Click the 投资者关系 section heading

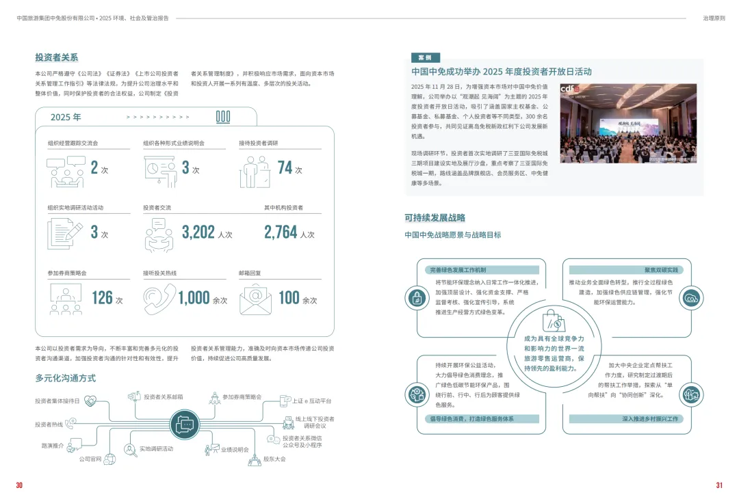57,57
